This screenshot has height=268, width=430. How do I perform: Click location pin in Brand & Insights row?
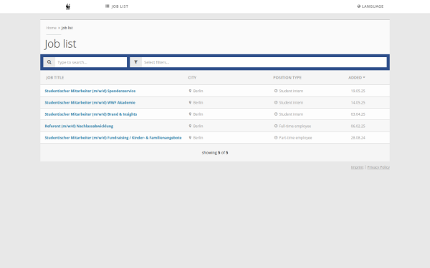point(190,114)
